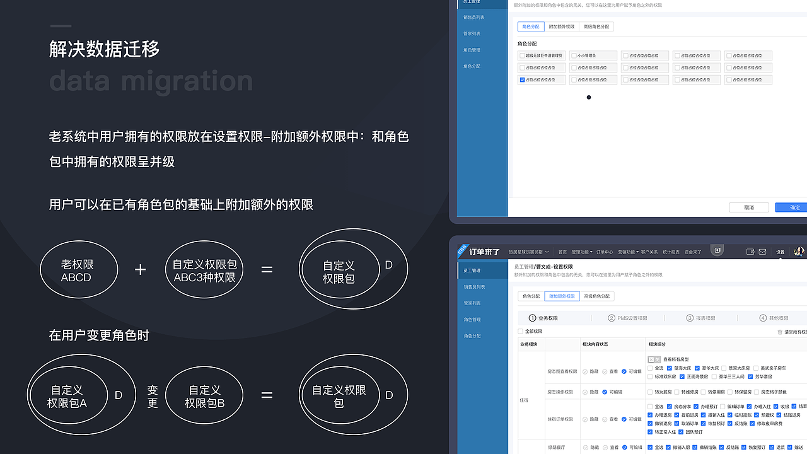Check the 超级无敌巨牛逼管理员 role checkbox
The image size is (807, 454).
coord(522,55)
